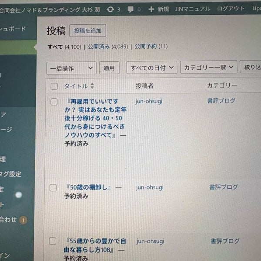Open タグ設定 in the sidebar menu
Image resolution: width=261 pixels, height=261 pixels.
tap(10, 174)
